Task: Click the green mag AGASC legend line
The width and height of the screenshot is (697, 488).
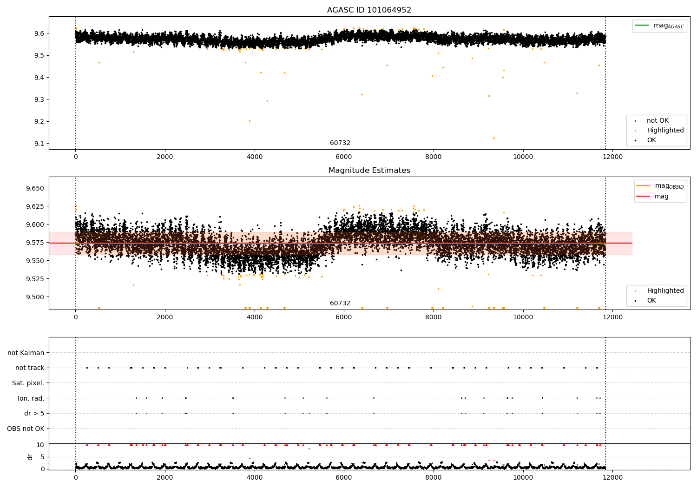Action: pyautogui.click(x=642, y=25)
